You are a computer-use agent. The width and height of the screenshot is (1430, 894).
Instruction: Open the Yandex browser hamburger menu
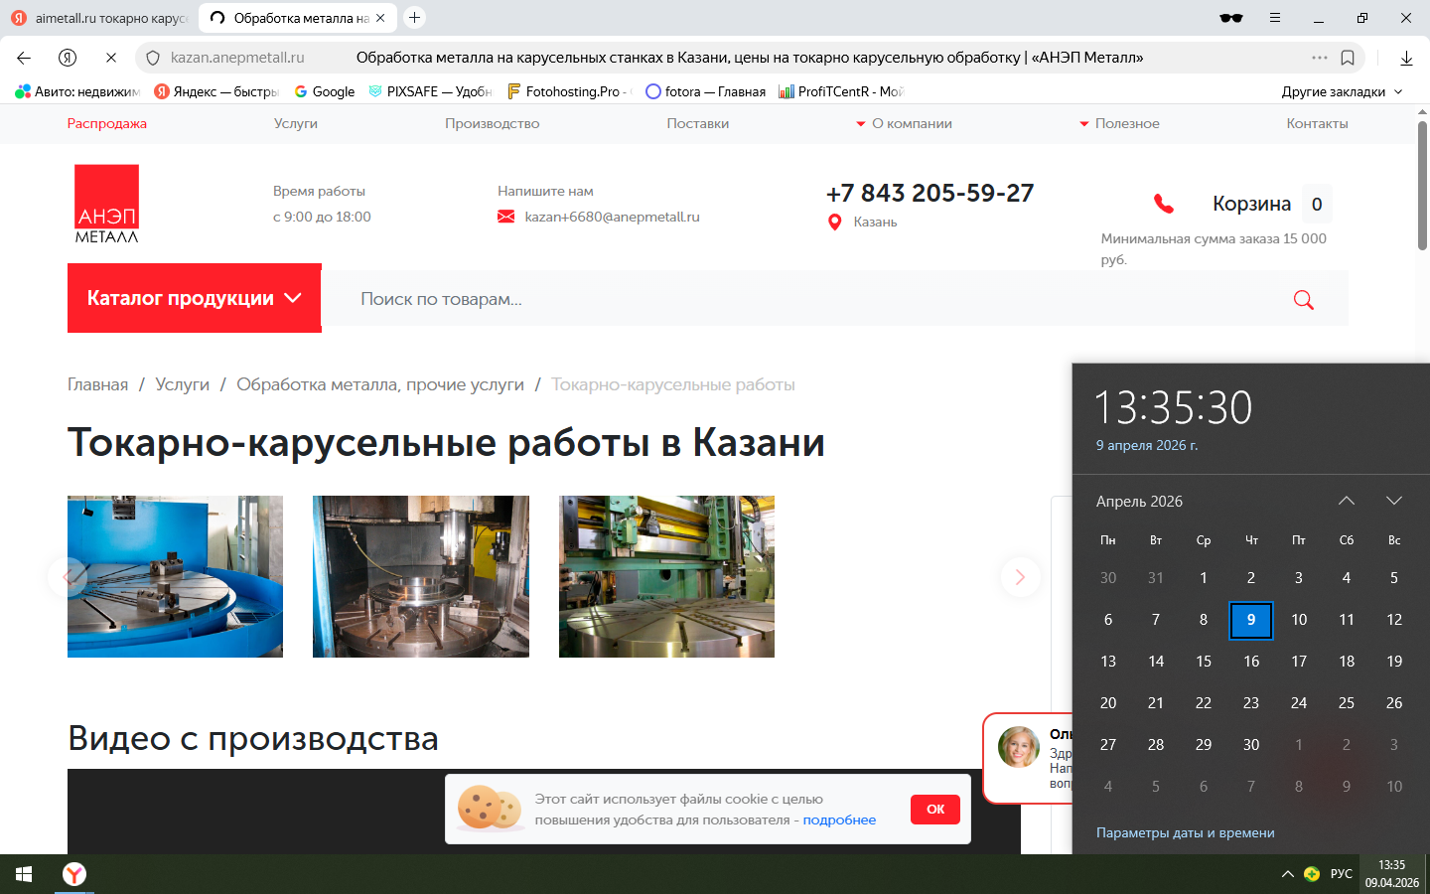[1275, 18]
